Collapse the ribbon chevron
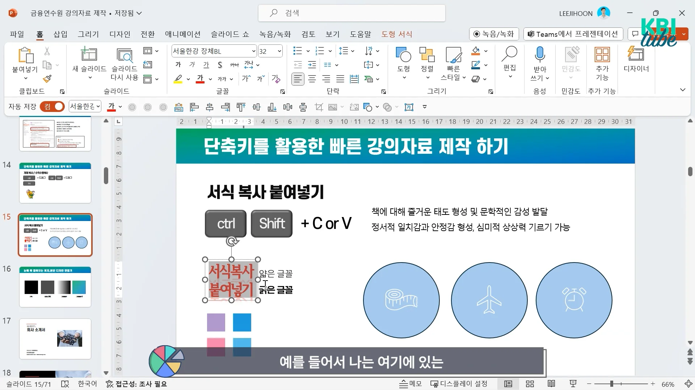This screenshot has width=695, height=390. click(x=683, y=90)
